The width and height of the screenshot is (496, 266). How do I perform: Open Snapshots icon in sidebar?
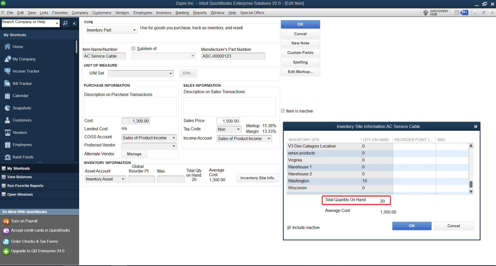click(7, 108)
